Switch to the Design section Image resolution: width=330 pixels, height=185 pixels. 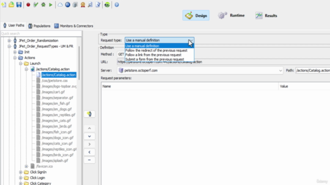click(x=196, y=15)
